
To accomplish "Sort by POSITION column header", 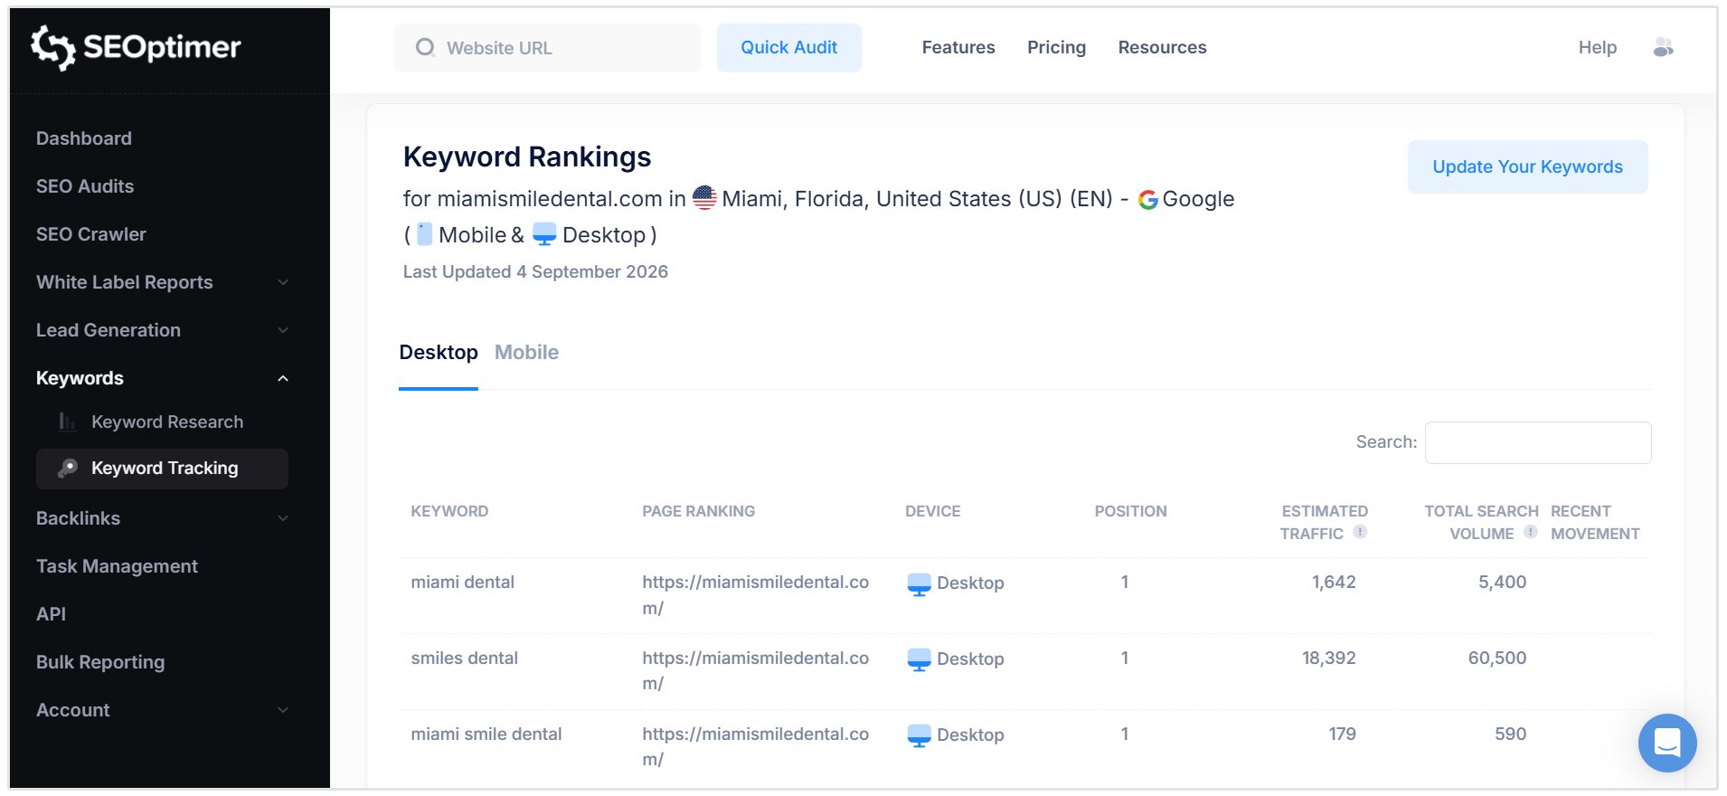I will (1130, 511).
